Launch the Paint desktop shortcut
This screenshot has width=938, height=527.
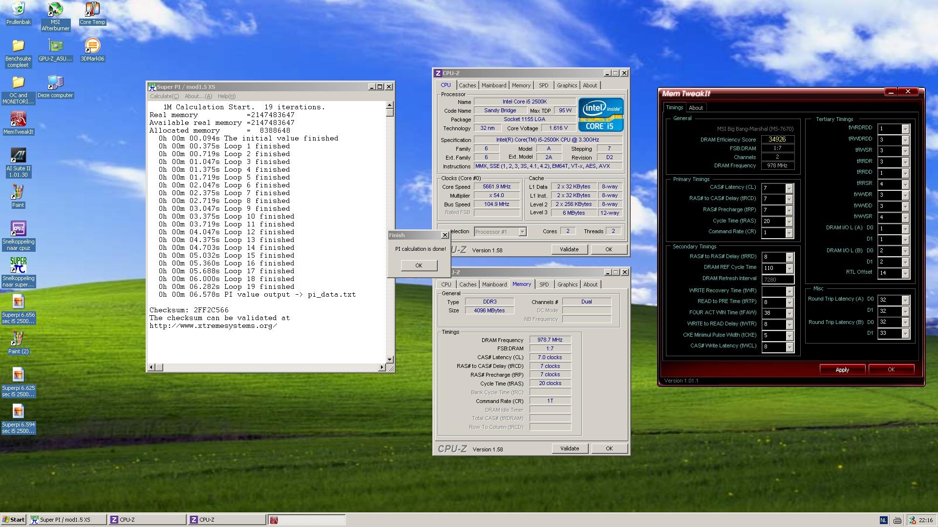coord(18,197)
